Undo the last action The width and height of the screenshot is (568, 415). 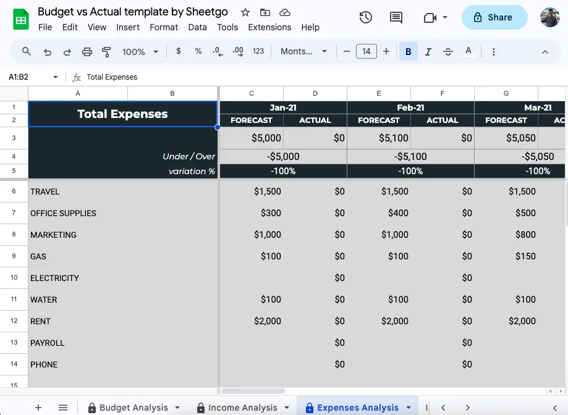48,52
